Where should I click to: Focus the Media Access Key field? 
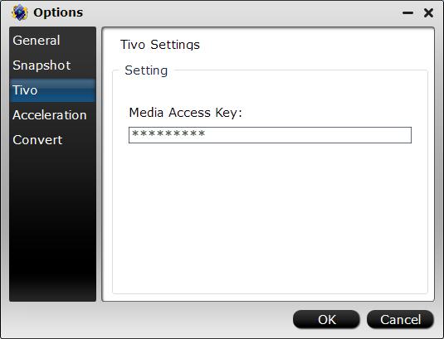(270, 135)
